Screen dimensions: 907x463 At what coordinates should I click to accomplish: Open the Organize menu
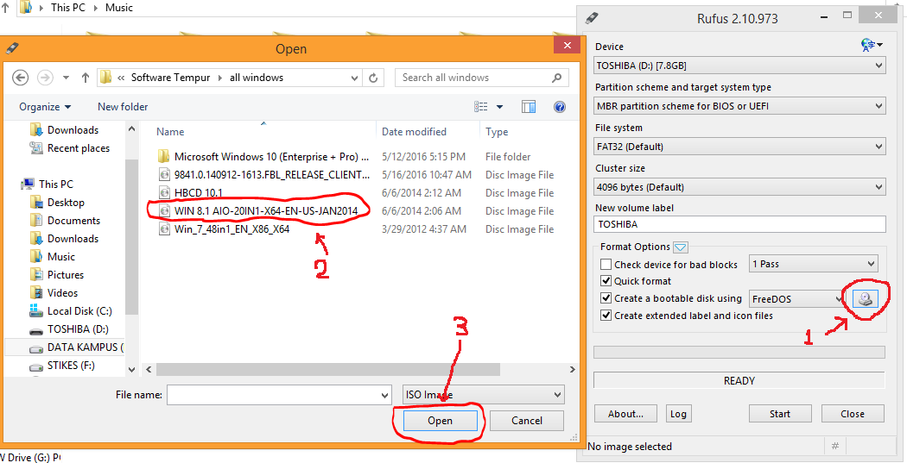click(45, 107)
